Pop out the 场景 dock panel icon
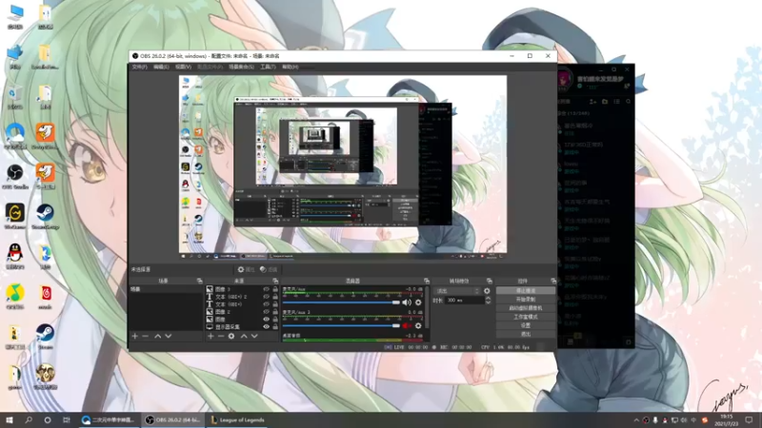762x428 pixels. (x=199, y=281)
